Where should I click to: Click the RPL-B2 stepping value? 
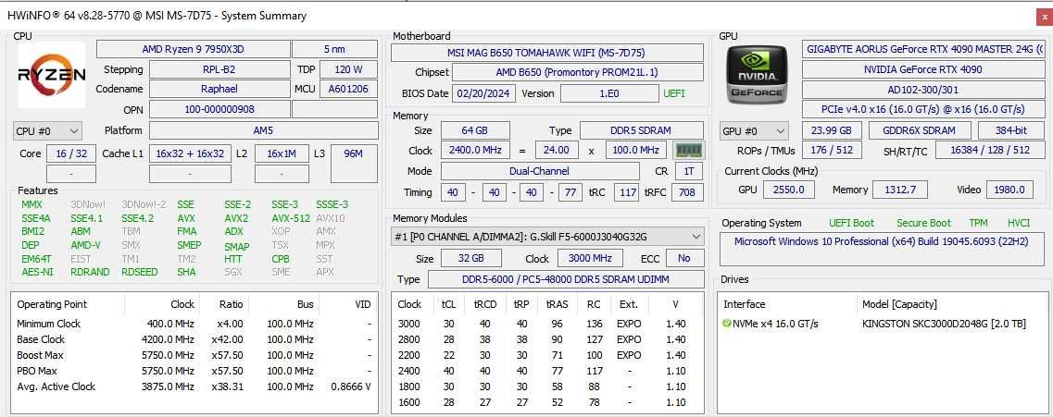click(x=219, y=69)
